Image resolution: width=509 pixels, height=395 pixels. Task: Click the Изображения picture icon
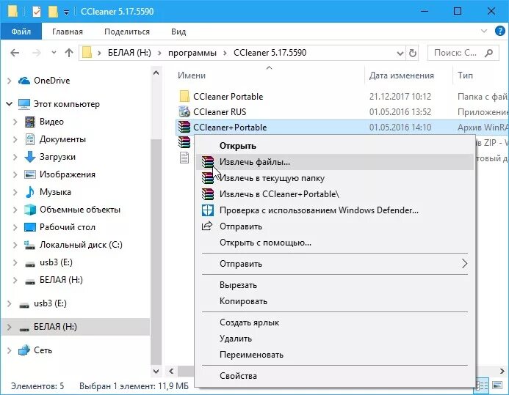[x=30, y=174]
